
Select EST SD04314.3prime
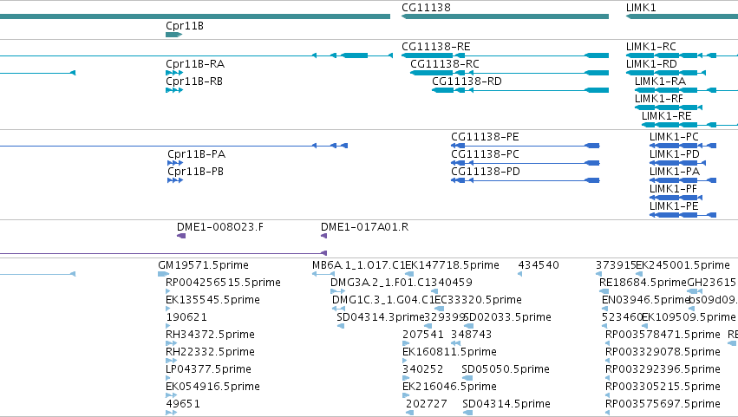tap(381, 317)
